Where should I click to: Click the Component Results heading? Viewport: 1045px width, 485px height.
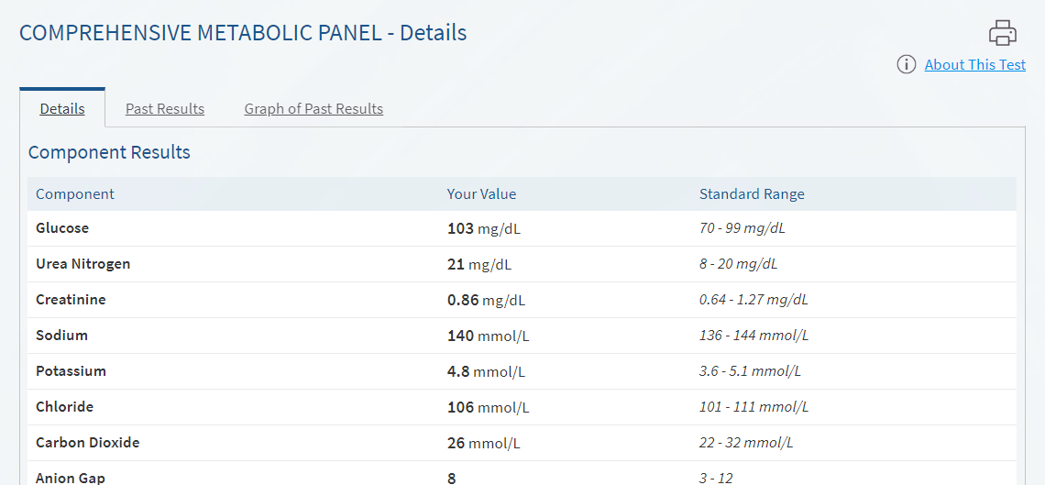point(109,152)
